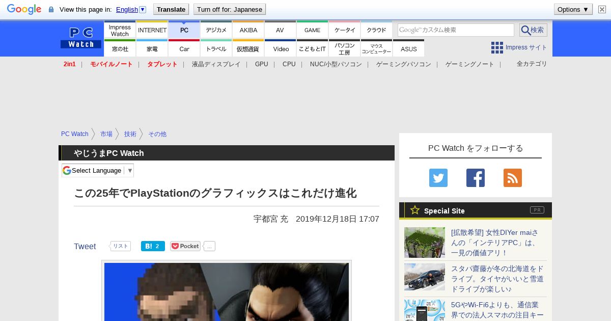
Task: Go to the 市場 breadcrumb link
Action: 106,134
